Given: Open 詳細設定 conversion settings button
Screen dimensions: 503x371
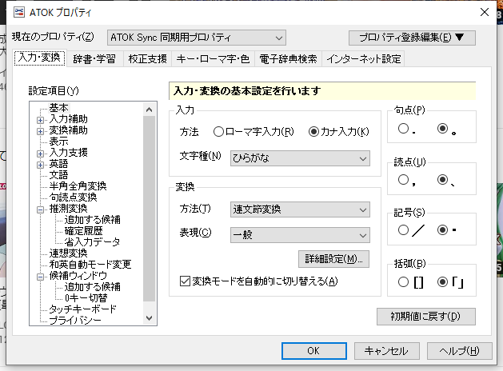Looking at the screenshot, I should tap(333, 259).
